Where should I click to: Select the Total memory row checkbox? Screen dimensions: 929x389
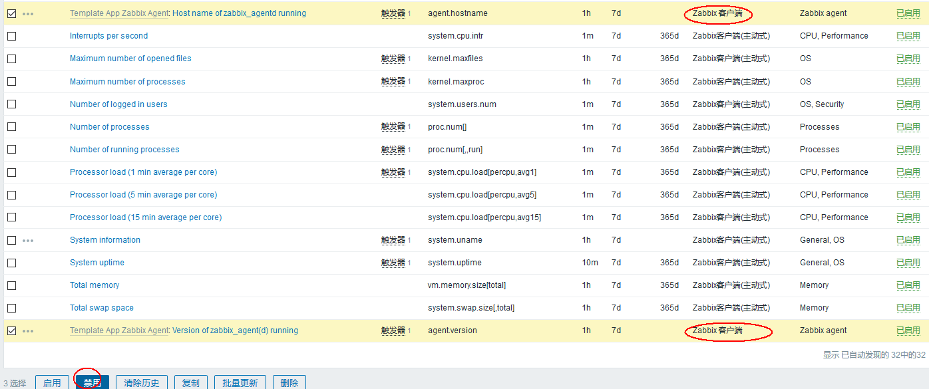(11, 285)
